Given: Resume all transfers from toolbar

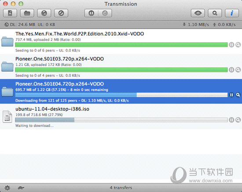Looking at the screenshot, I should [x=105, y=13].
